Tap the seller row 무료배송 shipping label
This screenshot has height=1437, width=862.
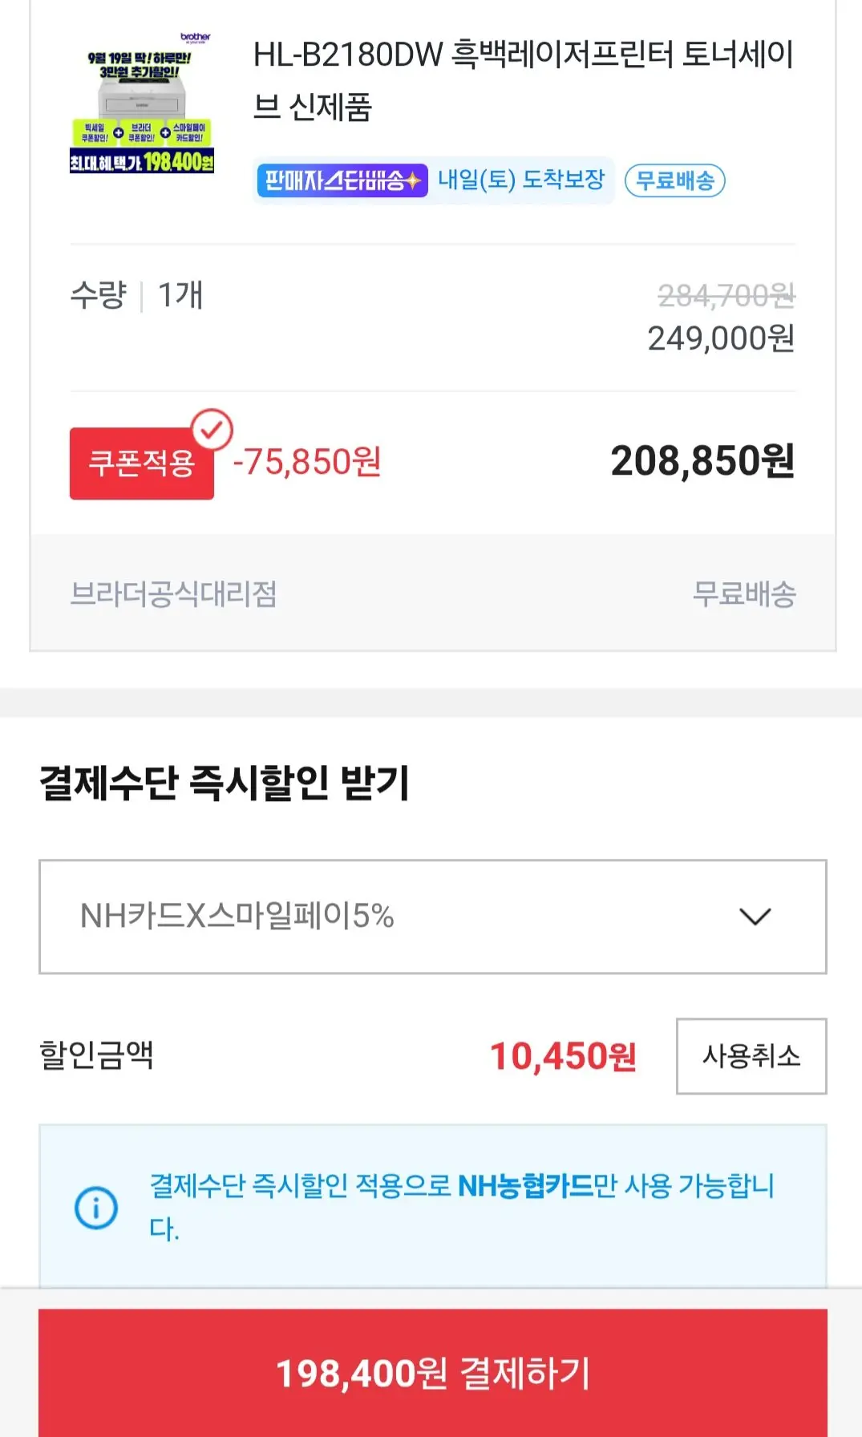744,594
